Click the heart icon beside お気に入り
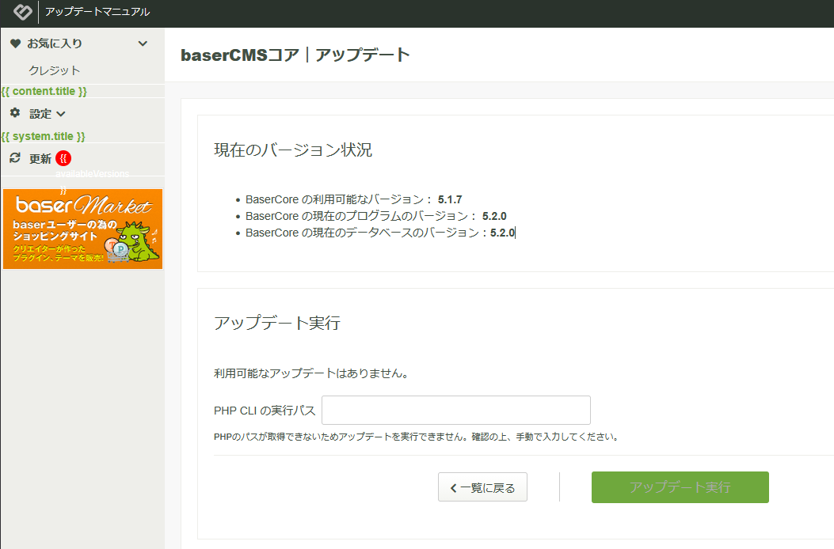 [15, 44]
